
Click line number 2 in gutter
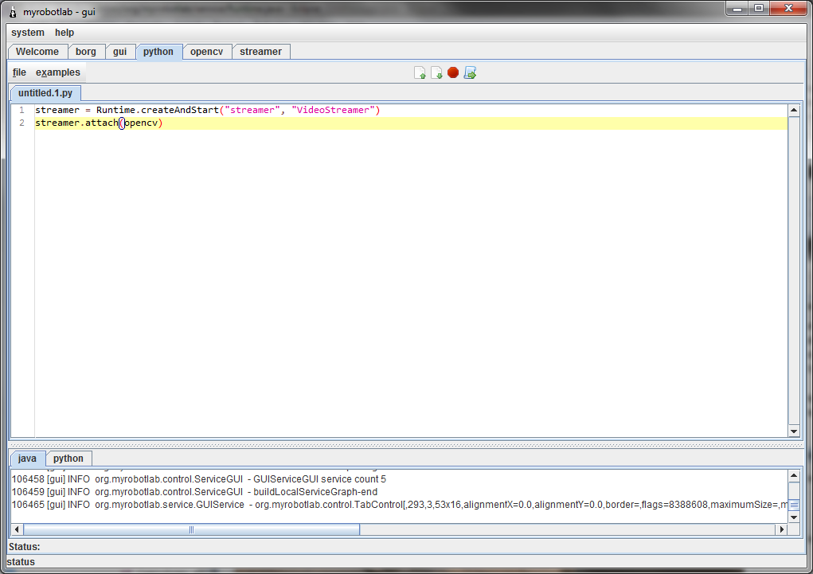pos(21,123)
